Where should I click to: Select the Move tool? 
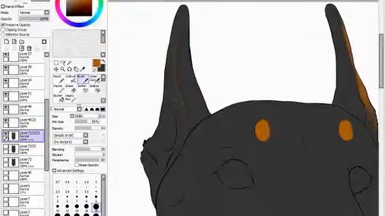(x=56, y=70)
